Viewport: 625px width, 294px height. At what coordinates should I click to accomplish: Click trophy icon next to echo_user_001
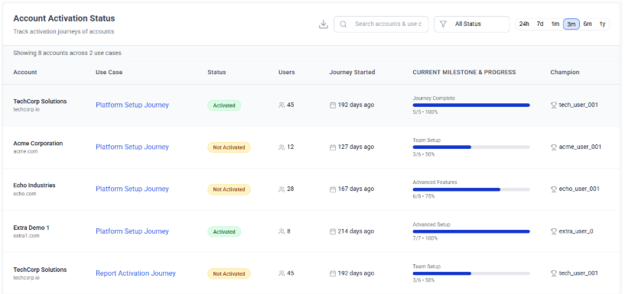click(x=554, y=189)
